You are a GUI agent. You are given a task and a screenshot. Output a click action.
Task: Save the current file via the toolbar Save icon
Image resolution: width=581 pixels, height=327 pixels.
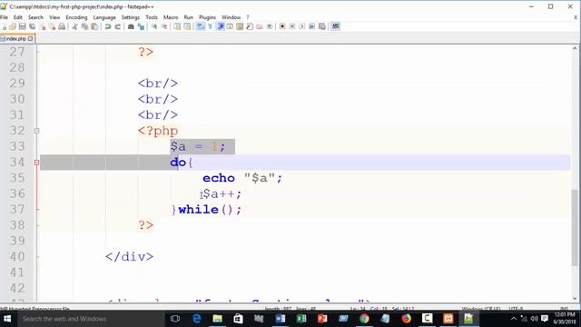pos(22,26)
